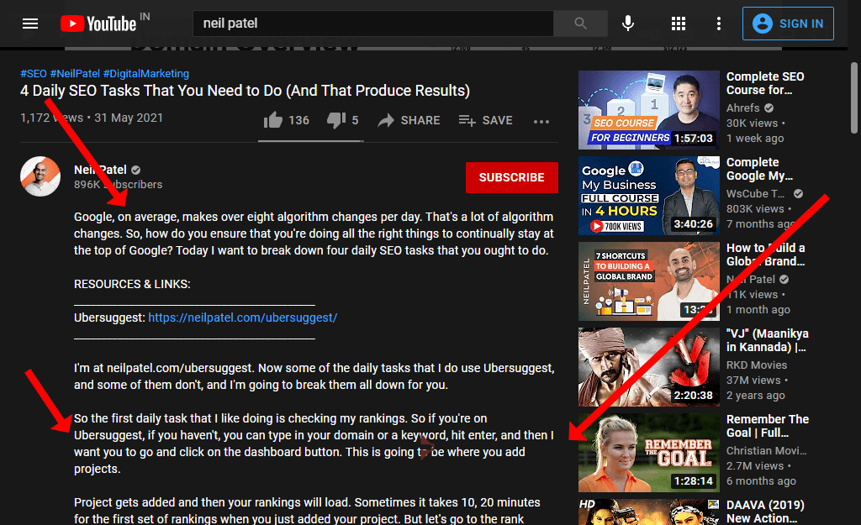The image size is (861, 525).
Task: Open the hamburger guide menu
Action: tap(30, 24)
